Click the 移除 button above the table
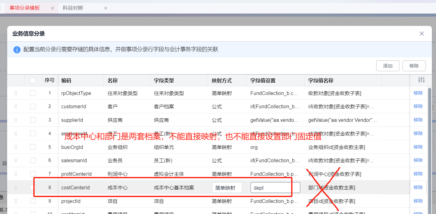436x214 pixels. 414,66
